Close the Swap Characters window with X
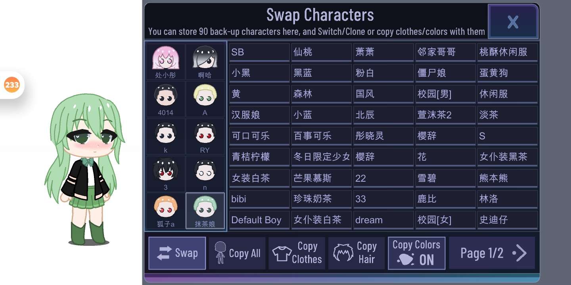Viewport: 571px width, 285px height. [513, 22]
